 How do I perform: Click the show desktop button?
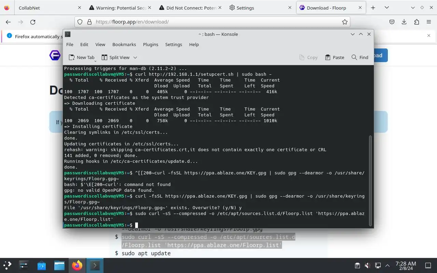(428, 265)
